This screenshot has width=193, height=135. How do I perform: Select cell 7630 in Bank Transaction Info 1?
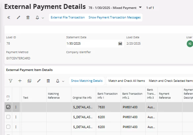(108, 107)
